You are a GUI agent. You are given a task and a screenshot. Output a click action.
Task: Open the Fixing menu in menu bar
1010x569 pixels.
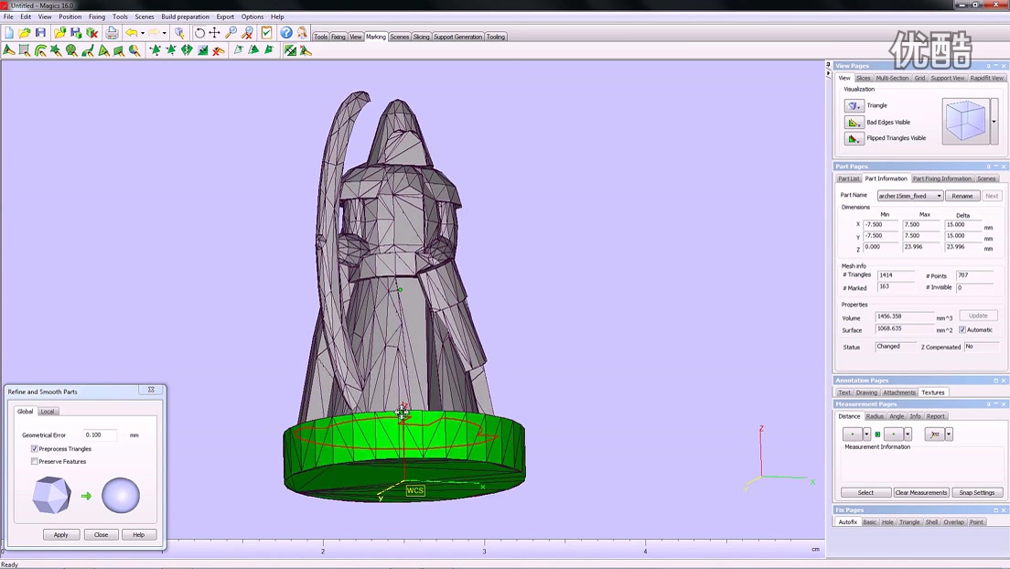coord(96,16)
